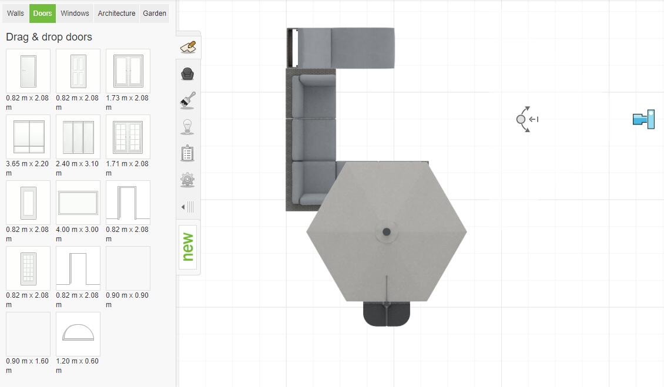Open the furniture armchair panel

(187, 74)
